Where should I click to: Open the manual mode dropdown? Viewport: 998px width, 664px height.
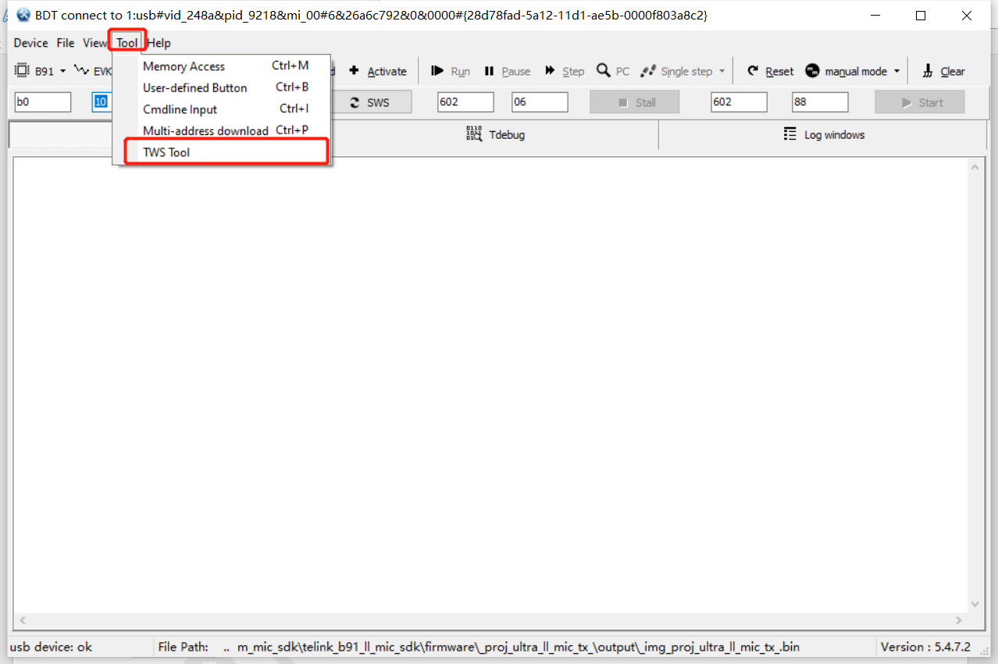point(896,71)
